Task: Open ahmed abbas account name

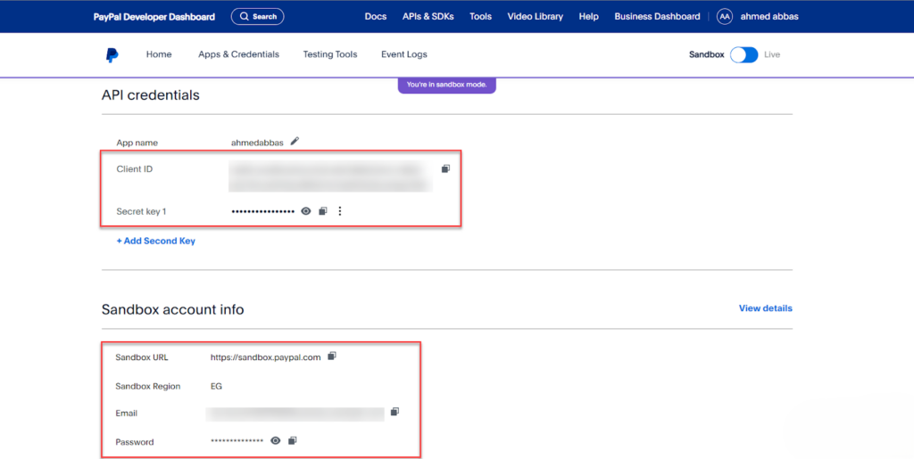Action: [769, 17]
